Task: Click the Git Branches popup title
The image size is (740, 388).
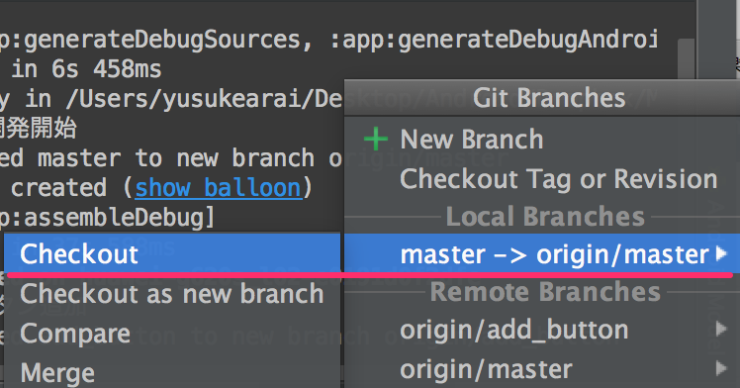Action: click(x=549, y=98)
